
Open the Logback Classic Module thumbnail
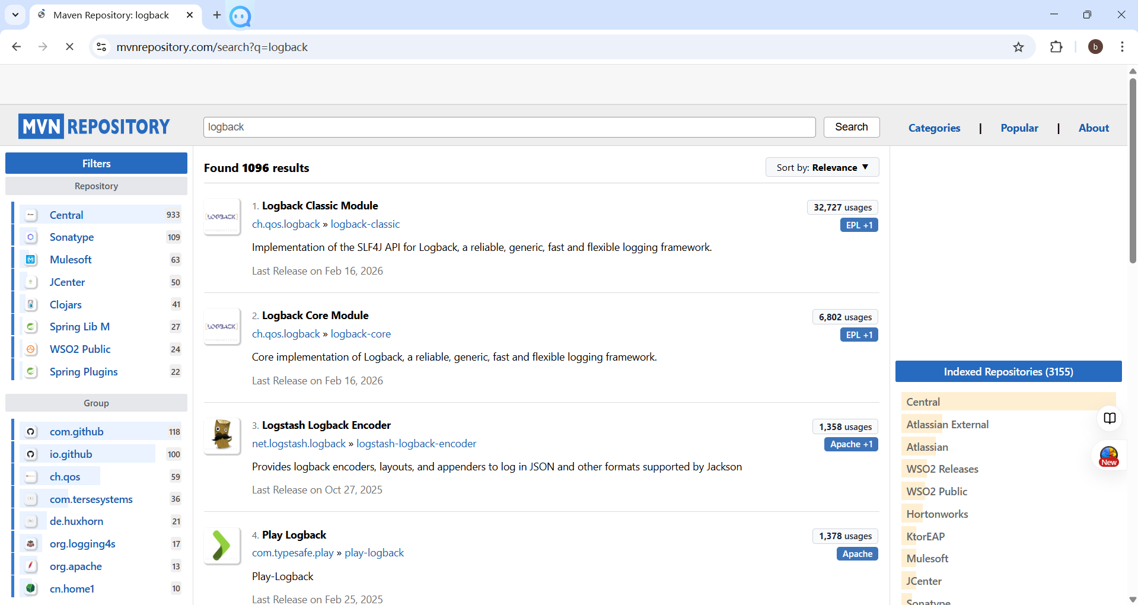[222, 216]
